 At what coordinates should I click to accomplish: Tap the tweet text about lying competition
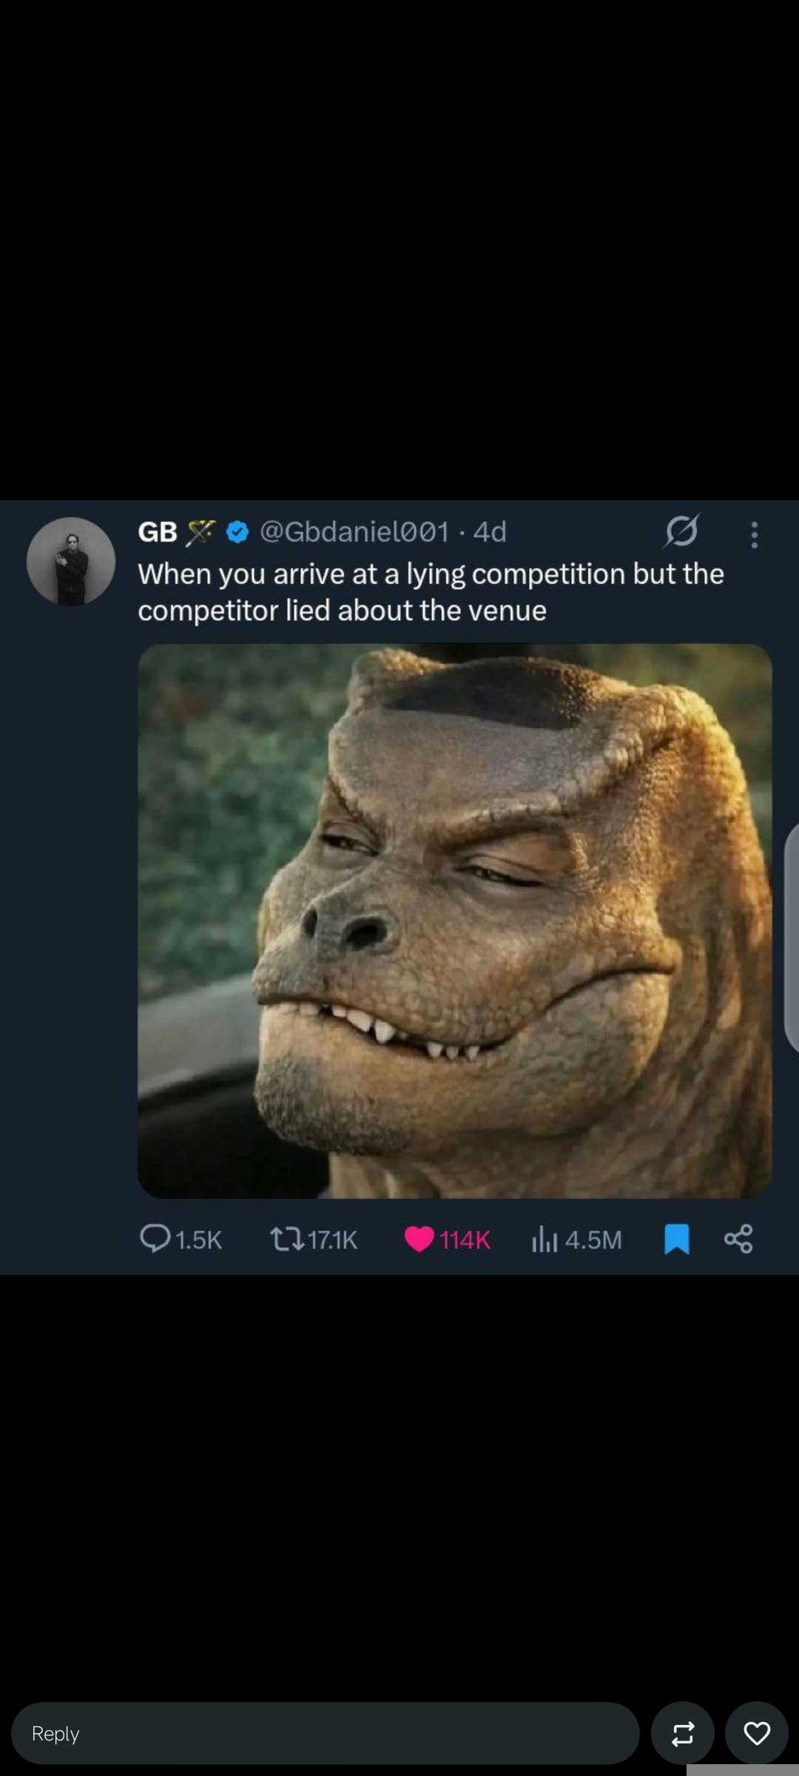431,592
